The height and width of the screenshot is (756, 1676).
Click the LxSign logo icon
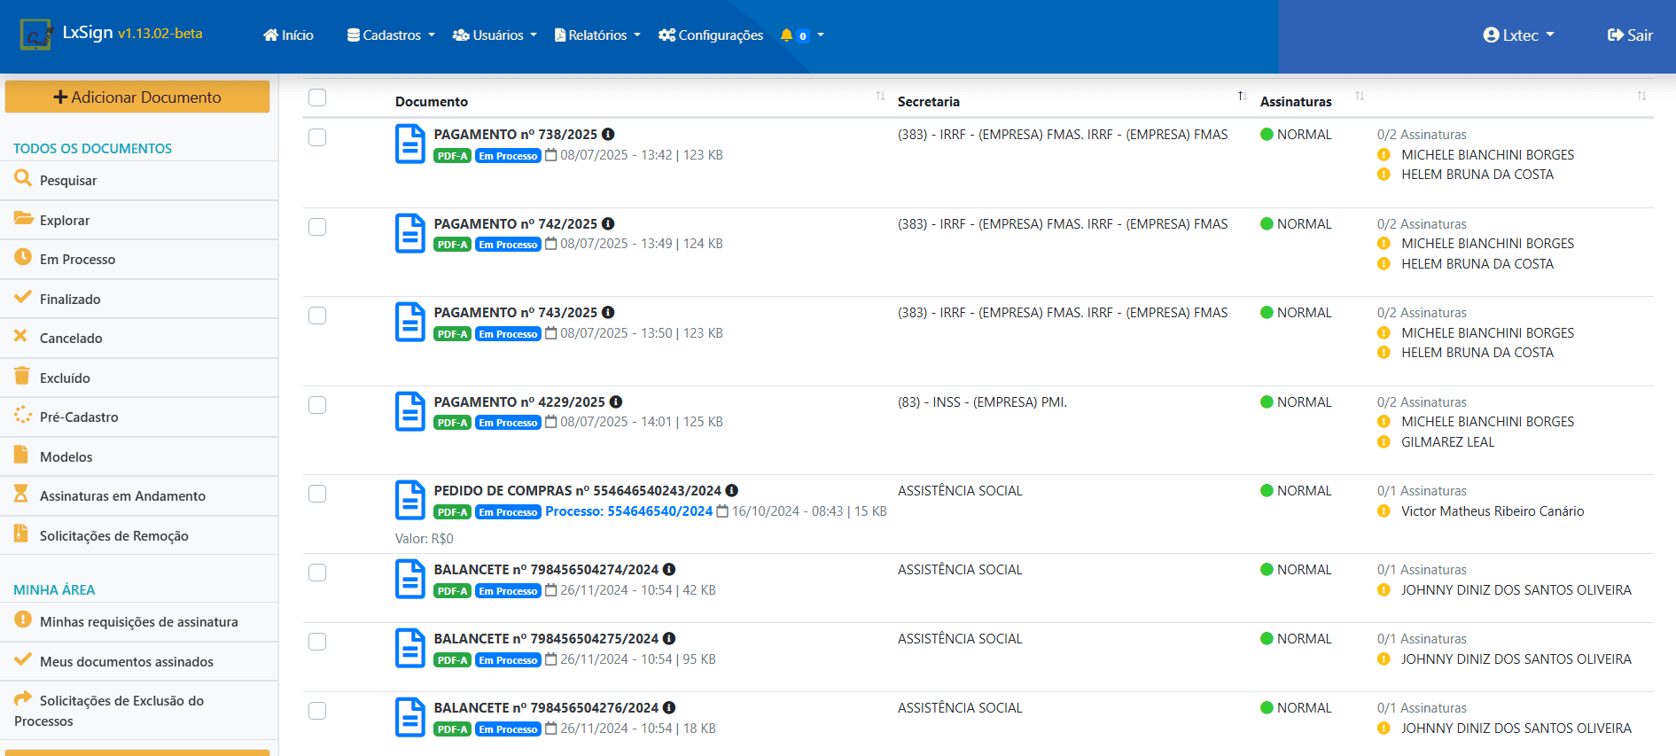click(x=36, y=35)
